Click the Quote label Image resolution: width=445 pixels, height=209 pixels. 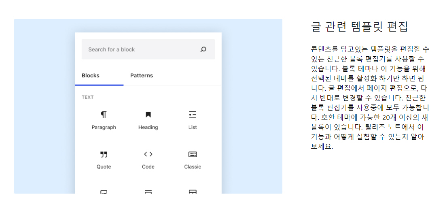click(x=104, y=167)
